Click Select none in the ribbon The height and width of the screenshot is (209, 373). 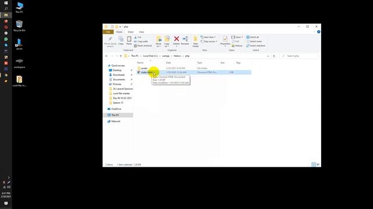[254, 41]
